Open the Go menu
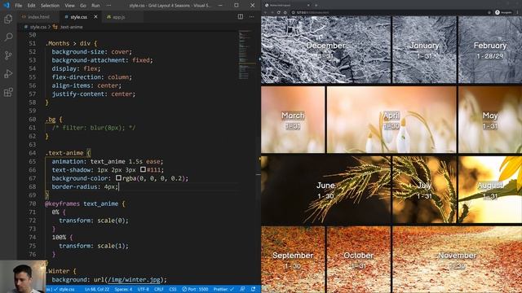522x293 pixels. pos(83,6)
